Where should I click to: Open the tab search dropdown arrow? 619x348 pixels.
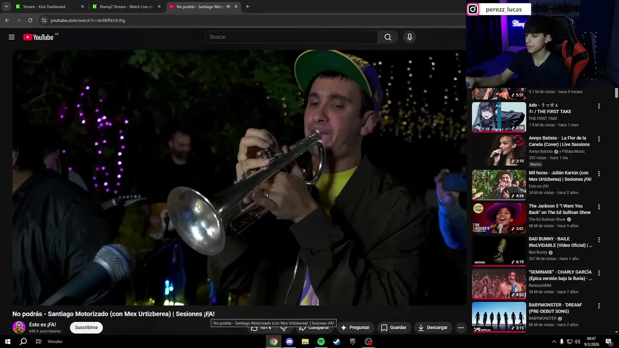6,6
